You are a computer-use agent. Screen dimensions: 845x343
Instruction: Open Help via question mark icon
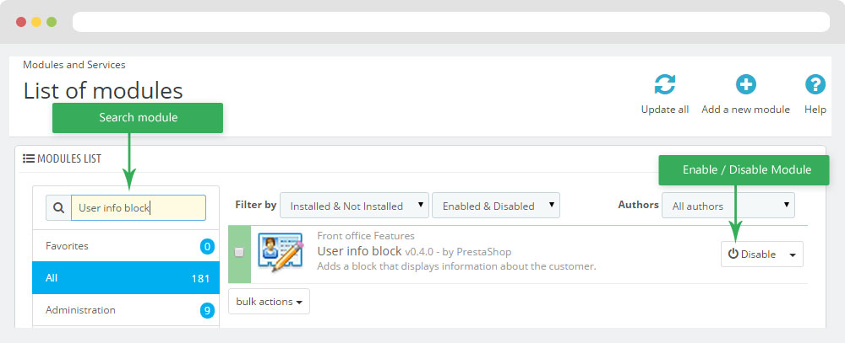click(x=815, y=85)
